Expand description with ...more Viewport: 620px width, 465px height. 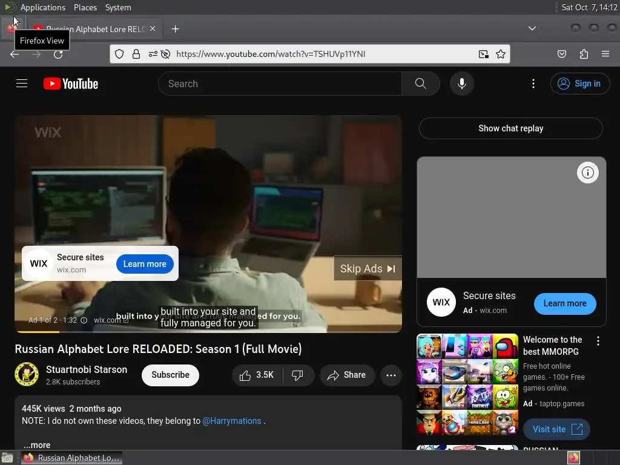click(37, 445)
